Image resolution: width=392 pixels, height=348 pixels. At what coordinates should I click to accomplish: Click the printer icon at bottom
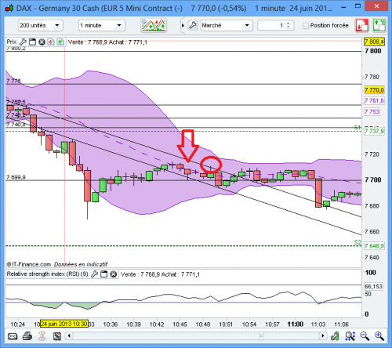coord(27,336)
